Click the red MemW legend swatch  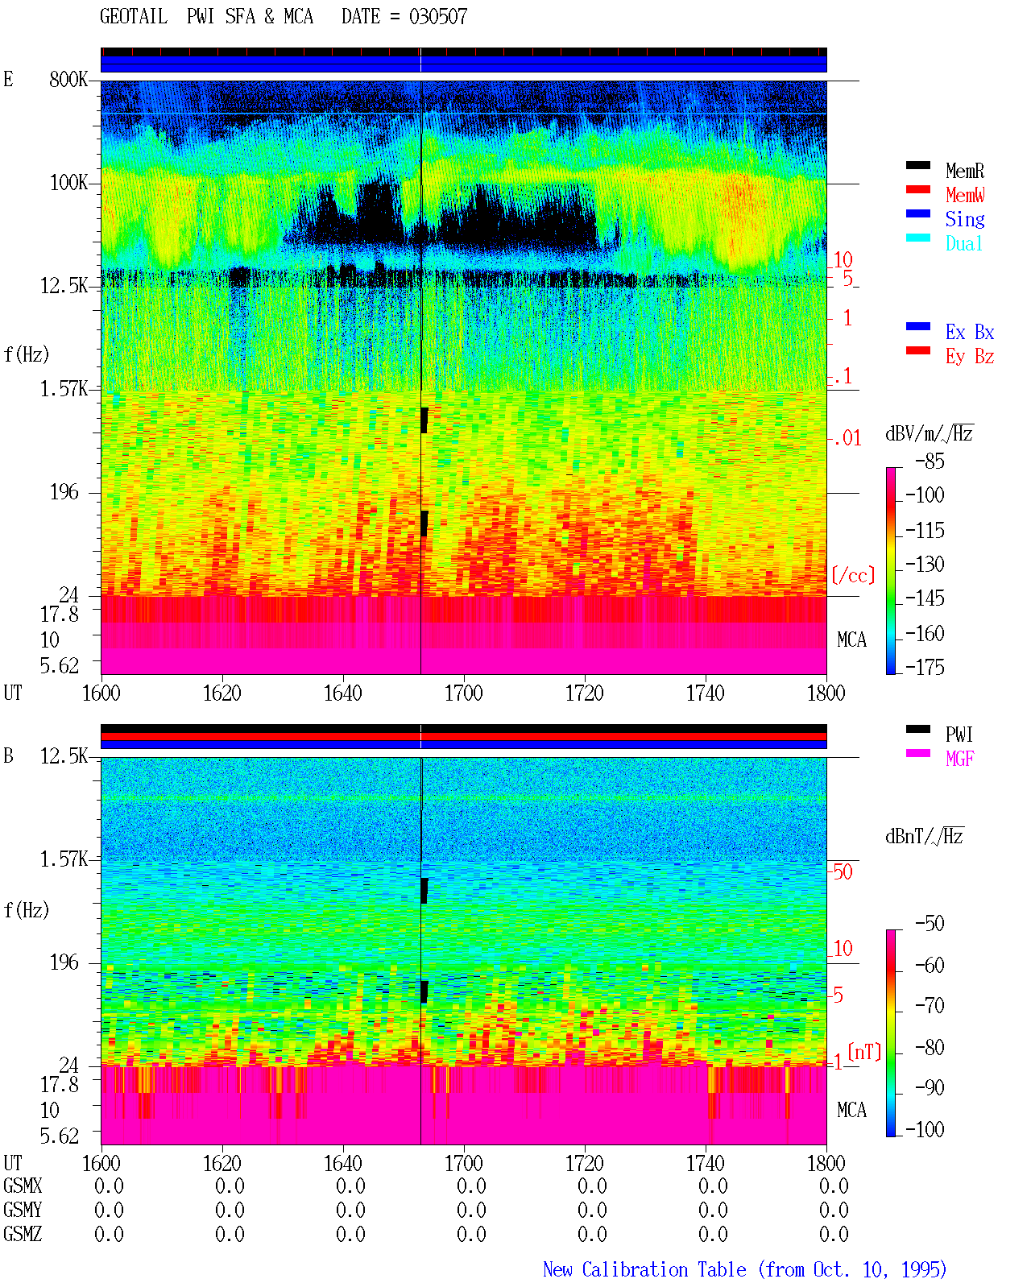[918, 189]
